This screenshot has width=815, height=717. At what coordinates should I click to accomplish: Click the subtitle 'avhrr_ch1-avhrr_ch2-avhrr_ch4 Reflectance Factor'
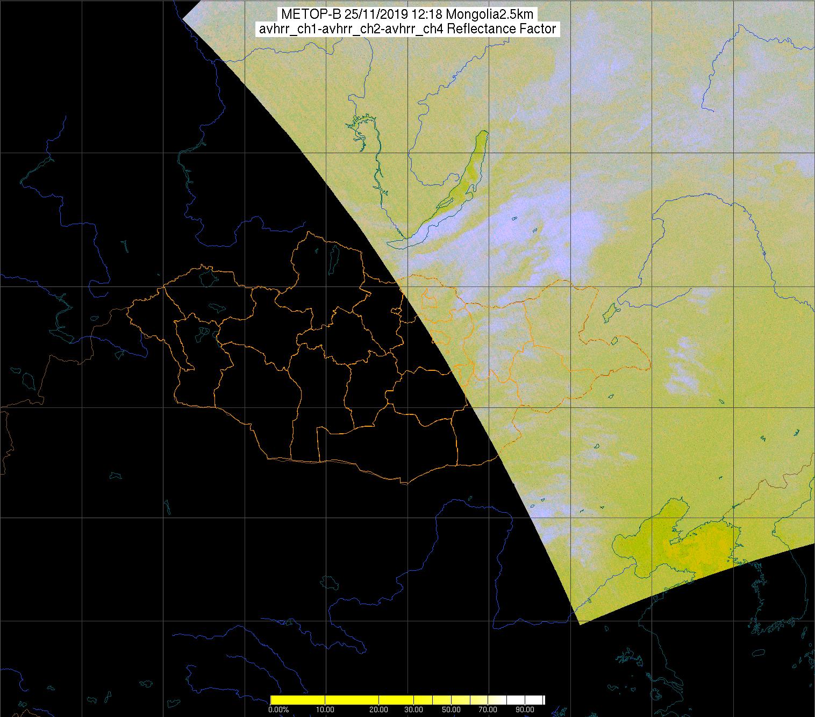pyautogui.click(x=407, y=29)
